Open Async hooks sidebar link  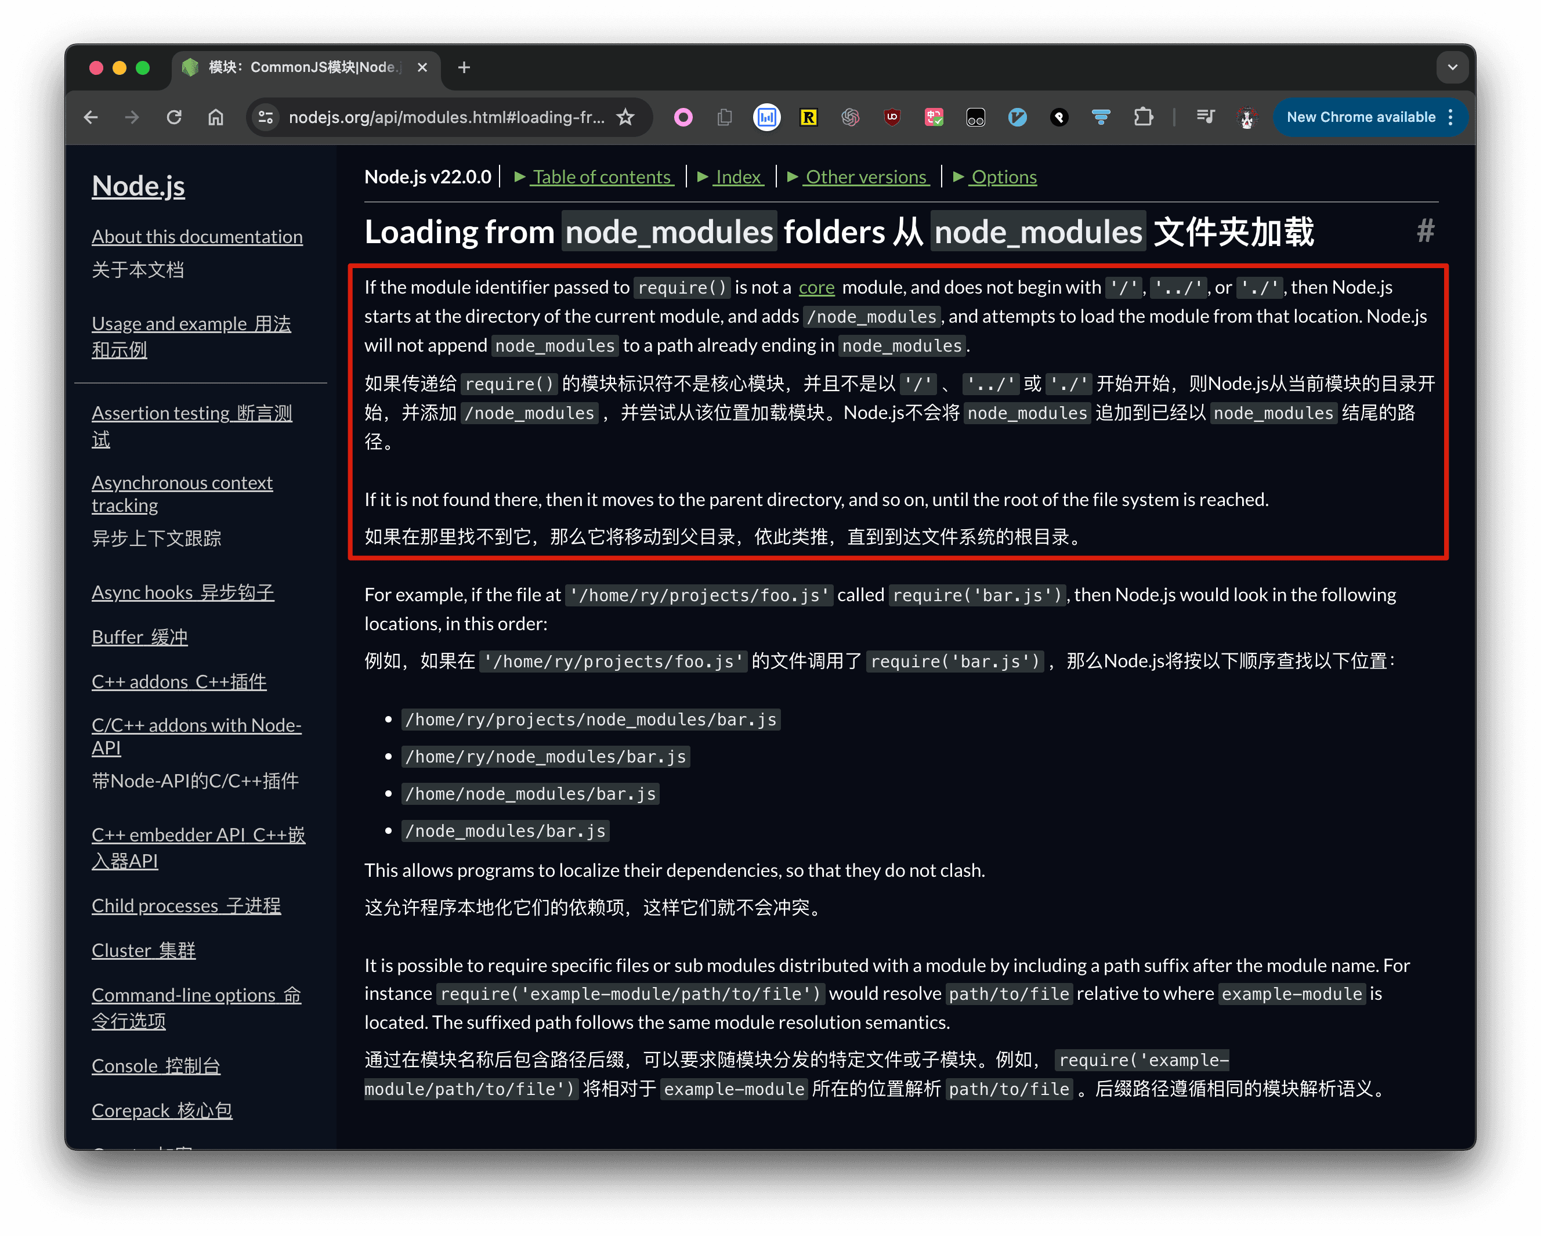pos(183,592)
